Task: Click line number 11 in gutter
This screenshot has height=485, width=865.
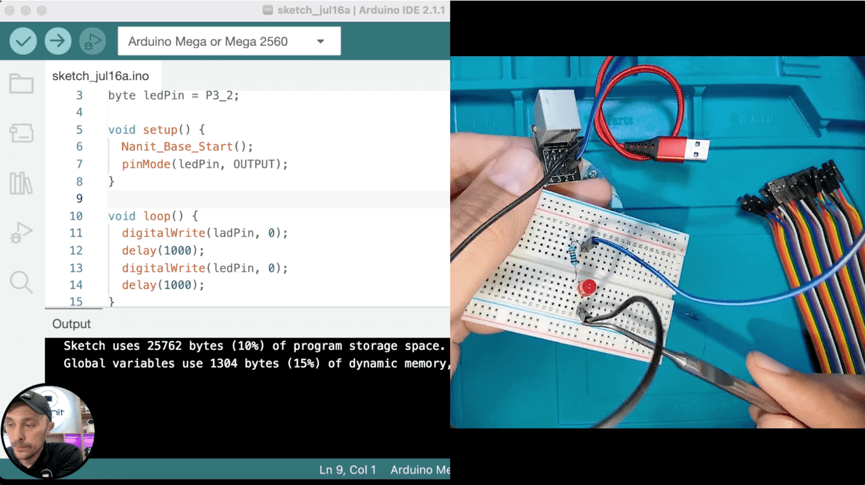Action: [76, 233]
